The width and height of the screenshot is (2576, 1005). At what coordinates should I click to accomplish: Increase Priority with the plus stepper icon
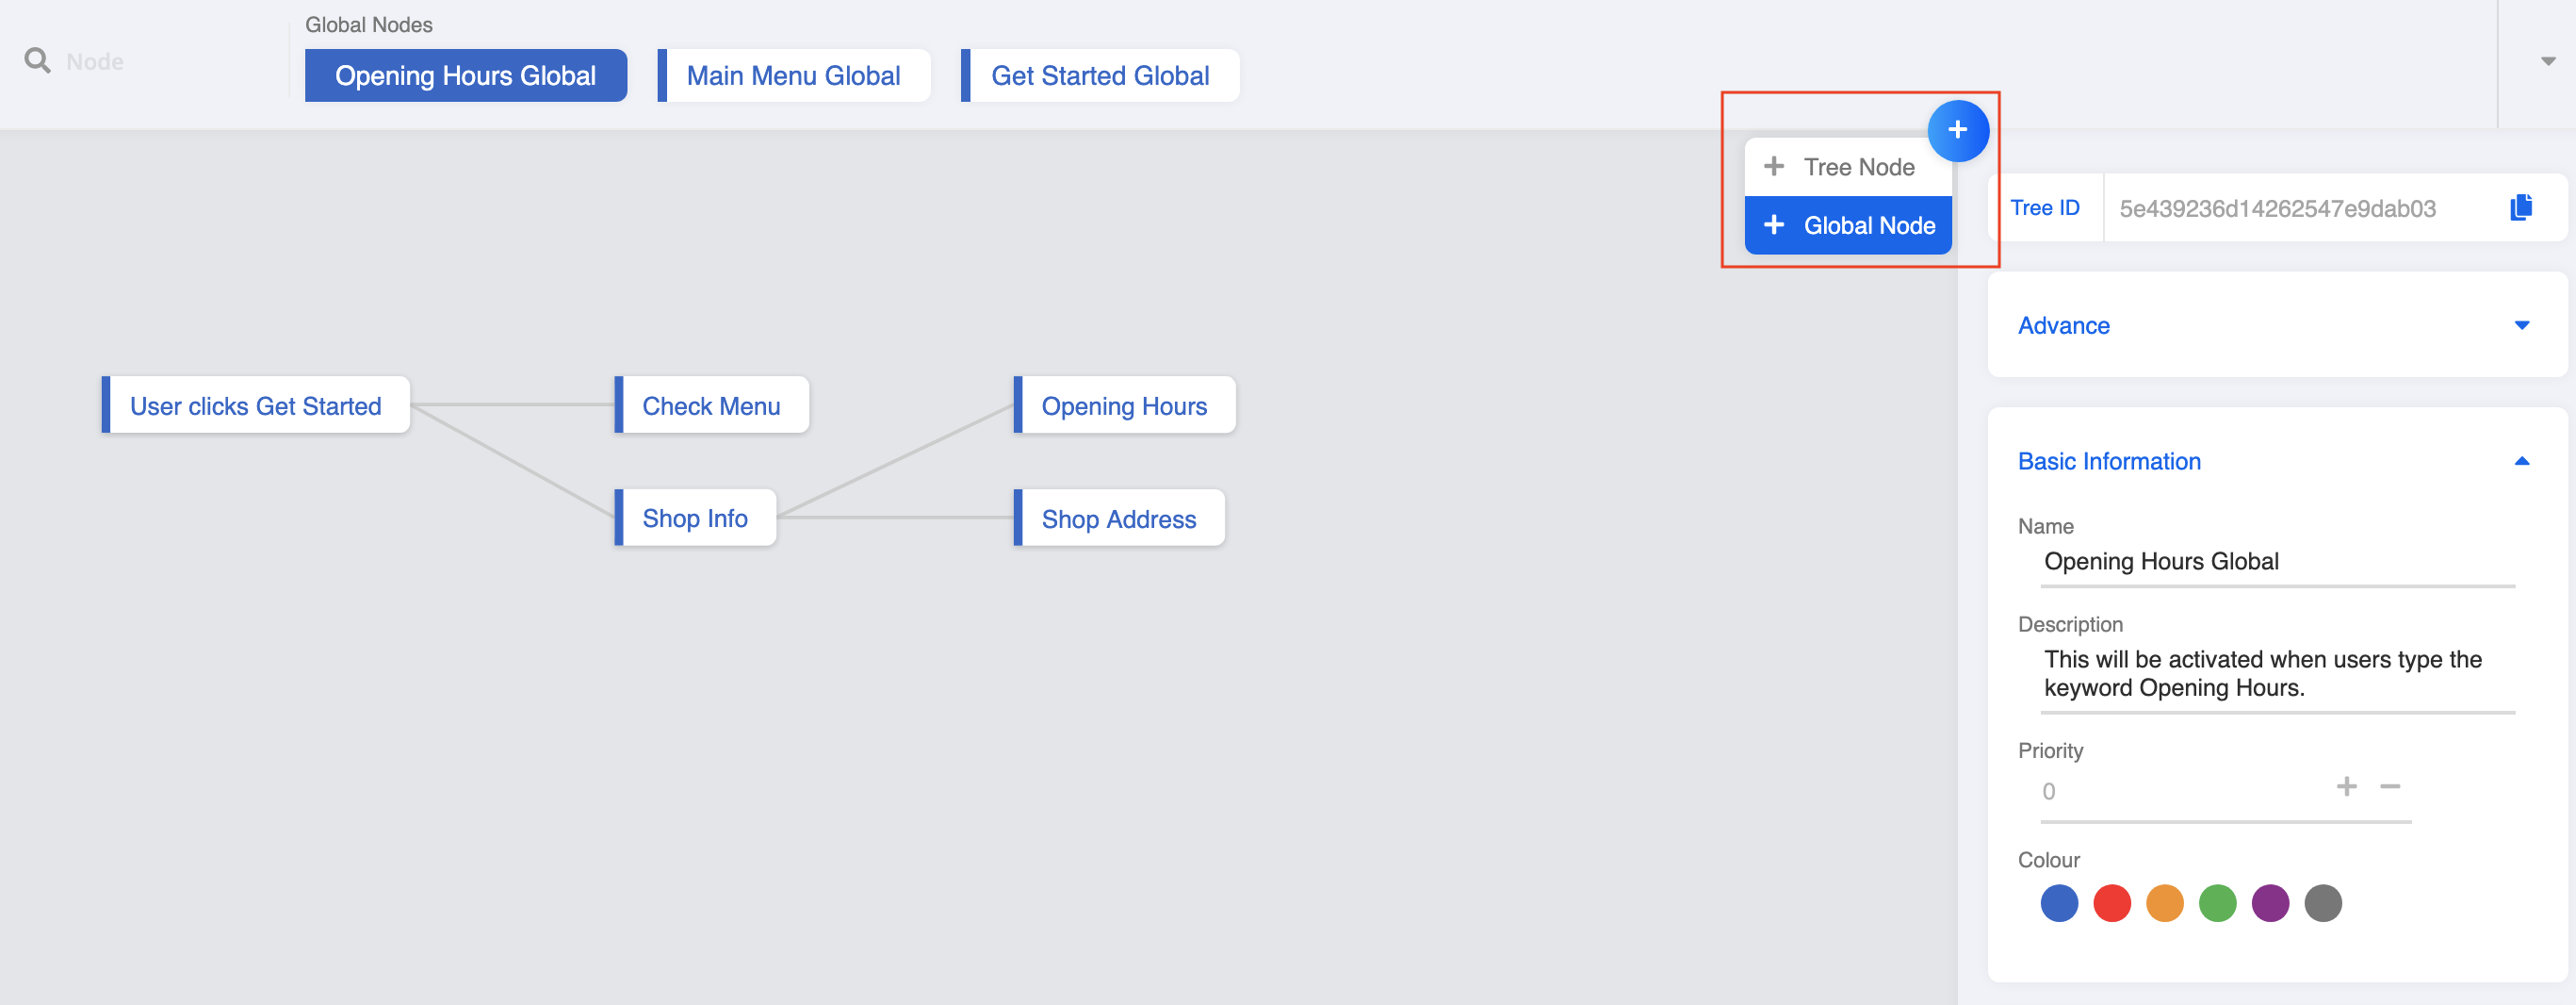(x=2346, y=787)
